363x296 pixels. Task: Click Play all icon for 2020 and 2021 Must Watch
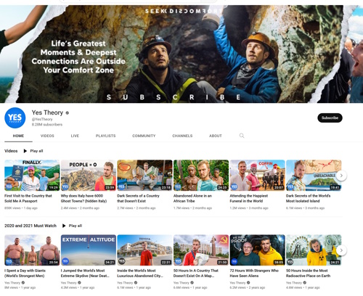[64, 226]
